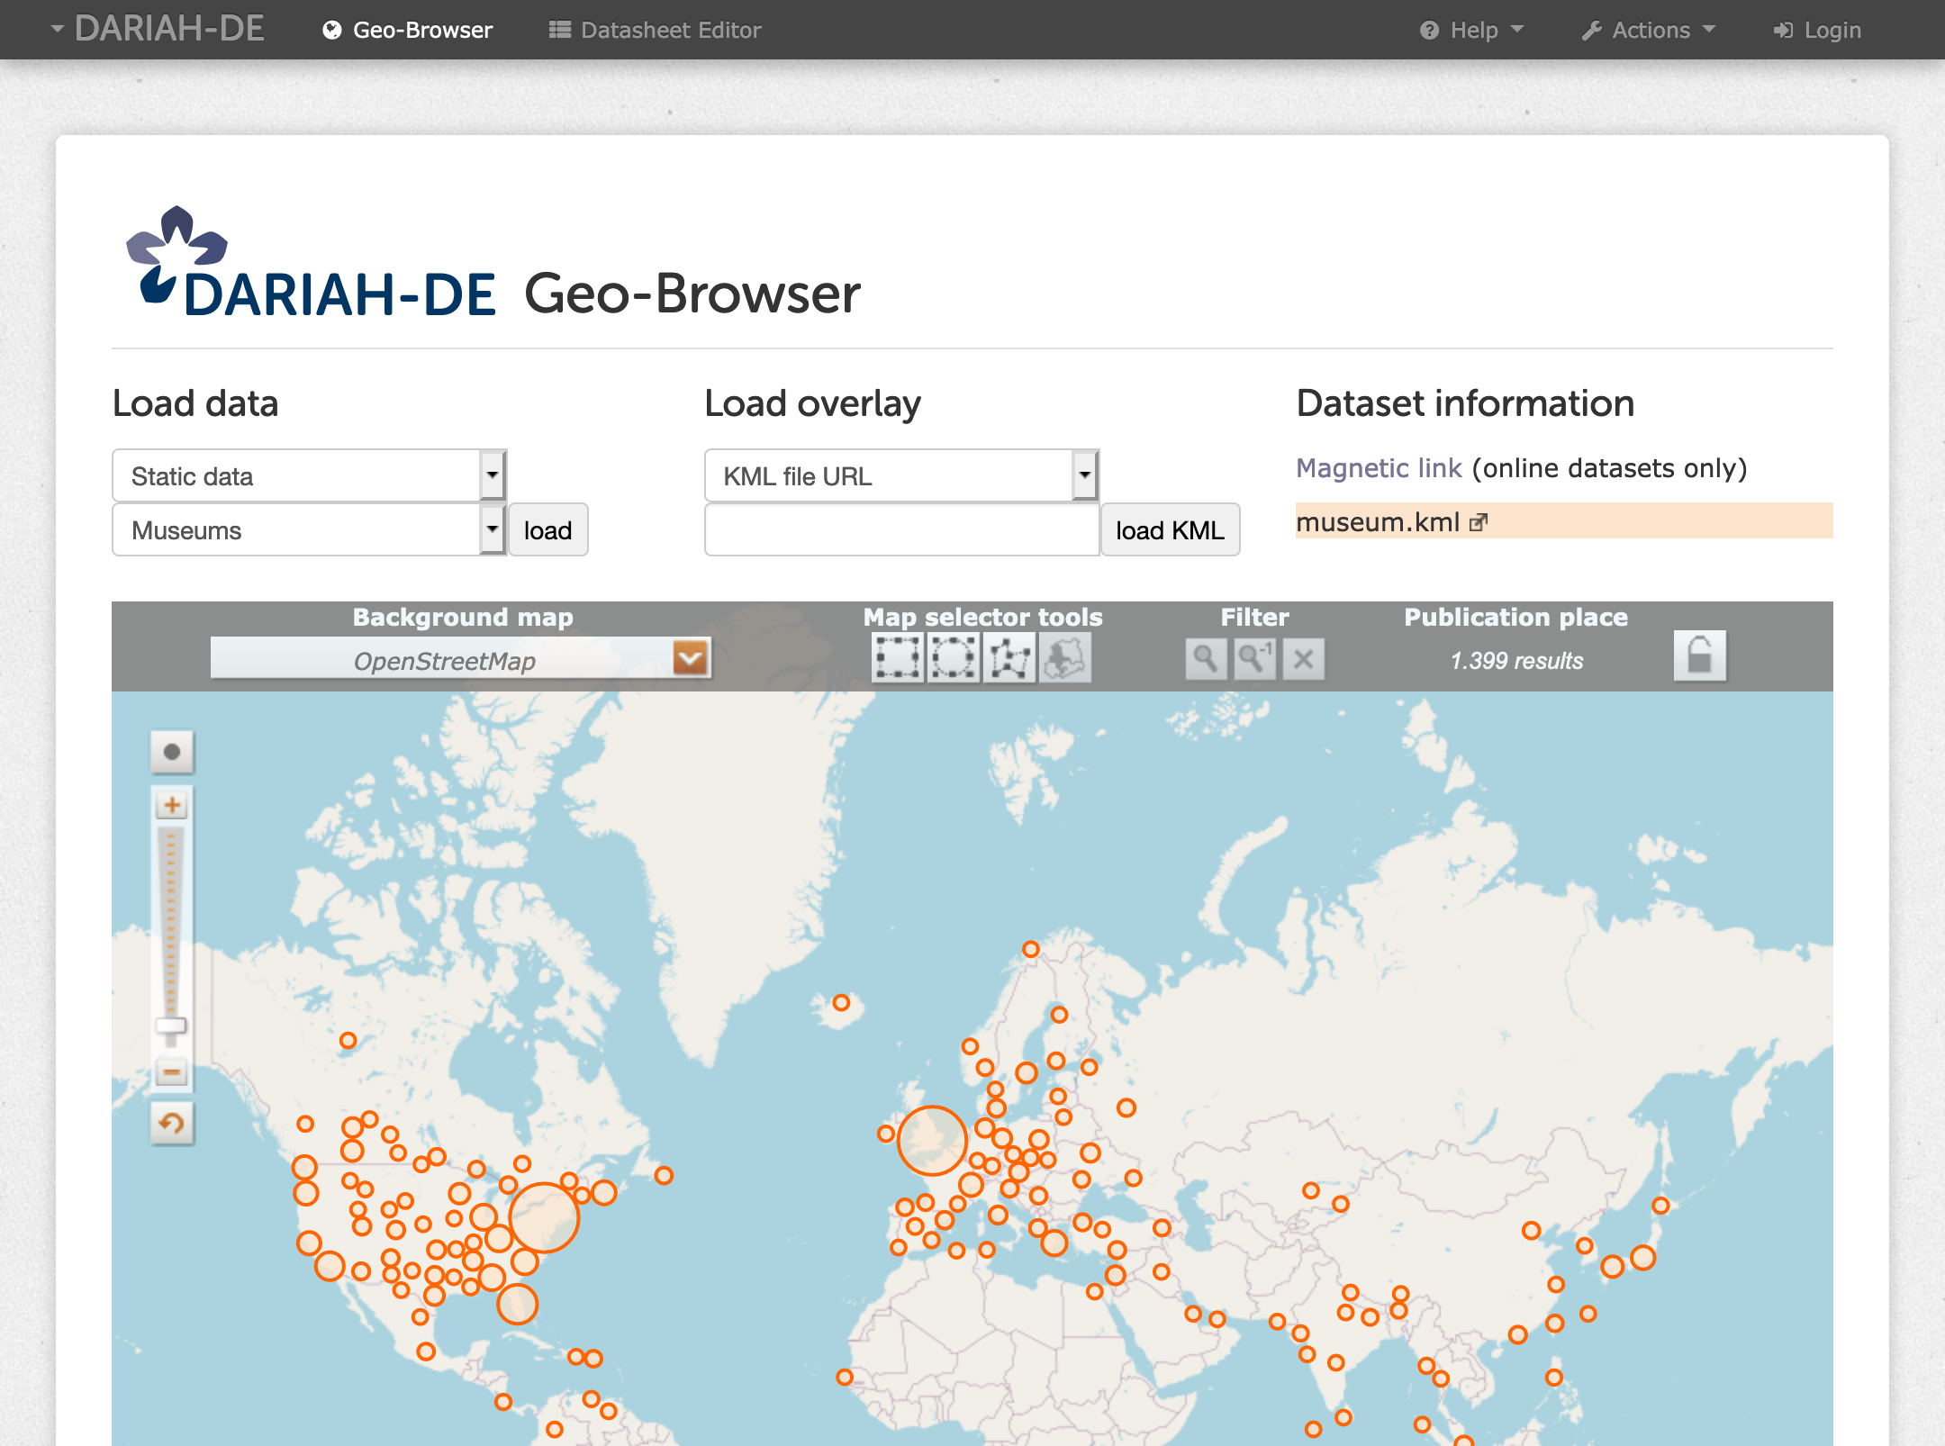
Task: Open the Geo-Browser nav item
Action: [408, 30]
